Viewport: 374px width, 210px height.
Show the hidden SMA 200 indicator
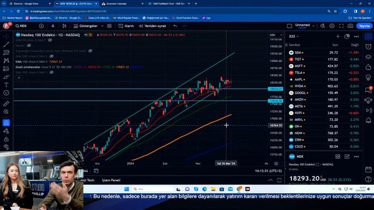point(51,56)
